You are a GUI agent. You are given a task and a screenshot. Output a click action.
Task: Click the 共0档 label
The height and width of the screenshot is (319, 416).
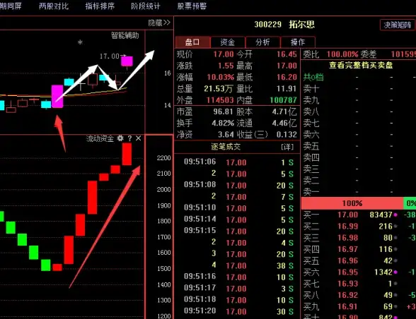313,78
